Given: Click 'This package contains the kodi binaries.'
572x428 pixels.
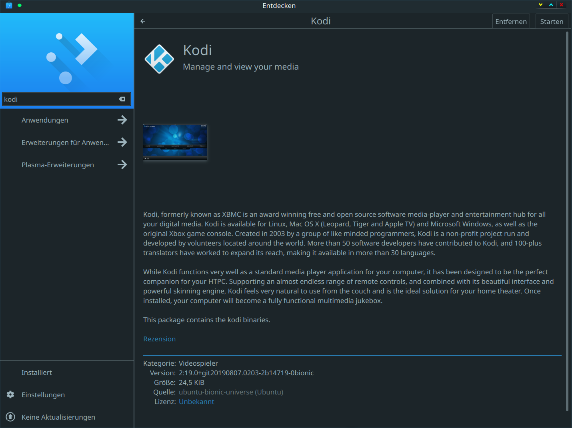Looking at the screenshot, I should pyautogui.click(x=207, y=320).
